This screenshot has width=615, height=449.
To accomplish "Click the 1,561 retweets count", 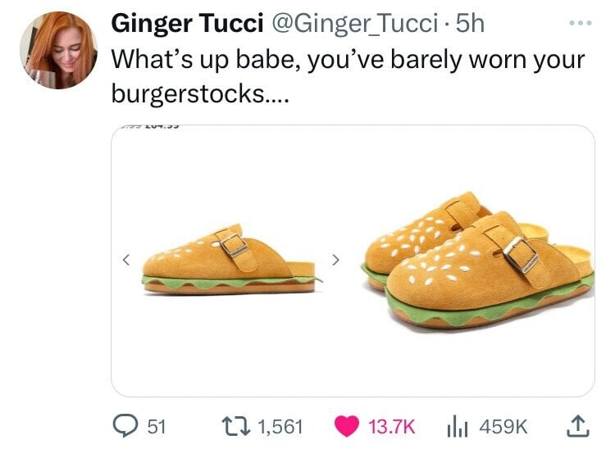I will click(280, 426).
